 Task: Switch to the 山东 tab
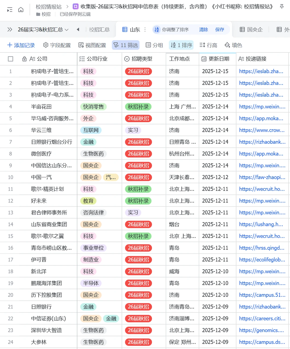pos(131,30)
